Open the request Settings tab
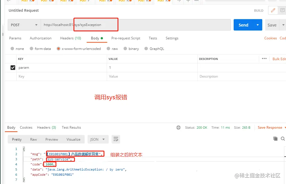286x184 pixels. [172, 38]
